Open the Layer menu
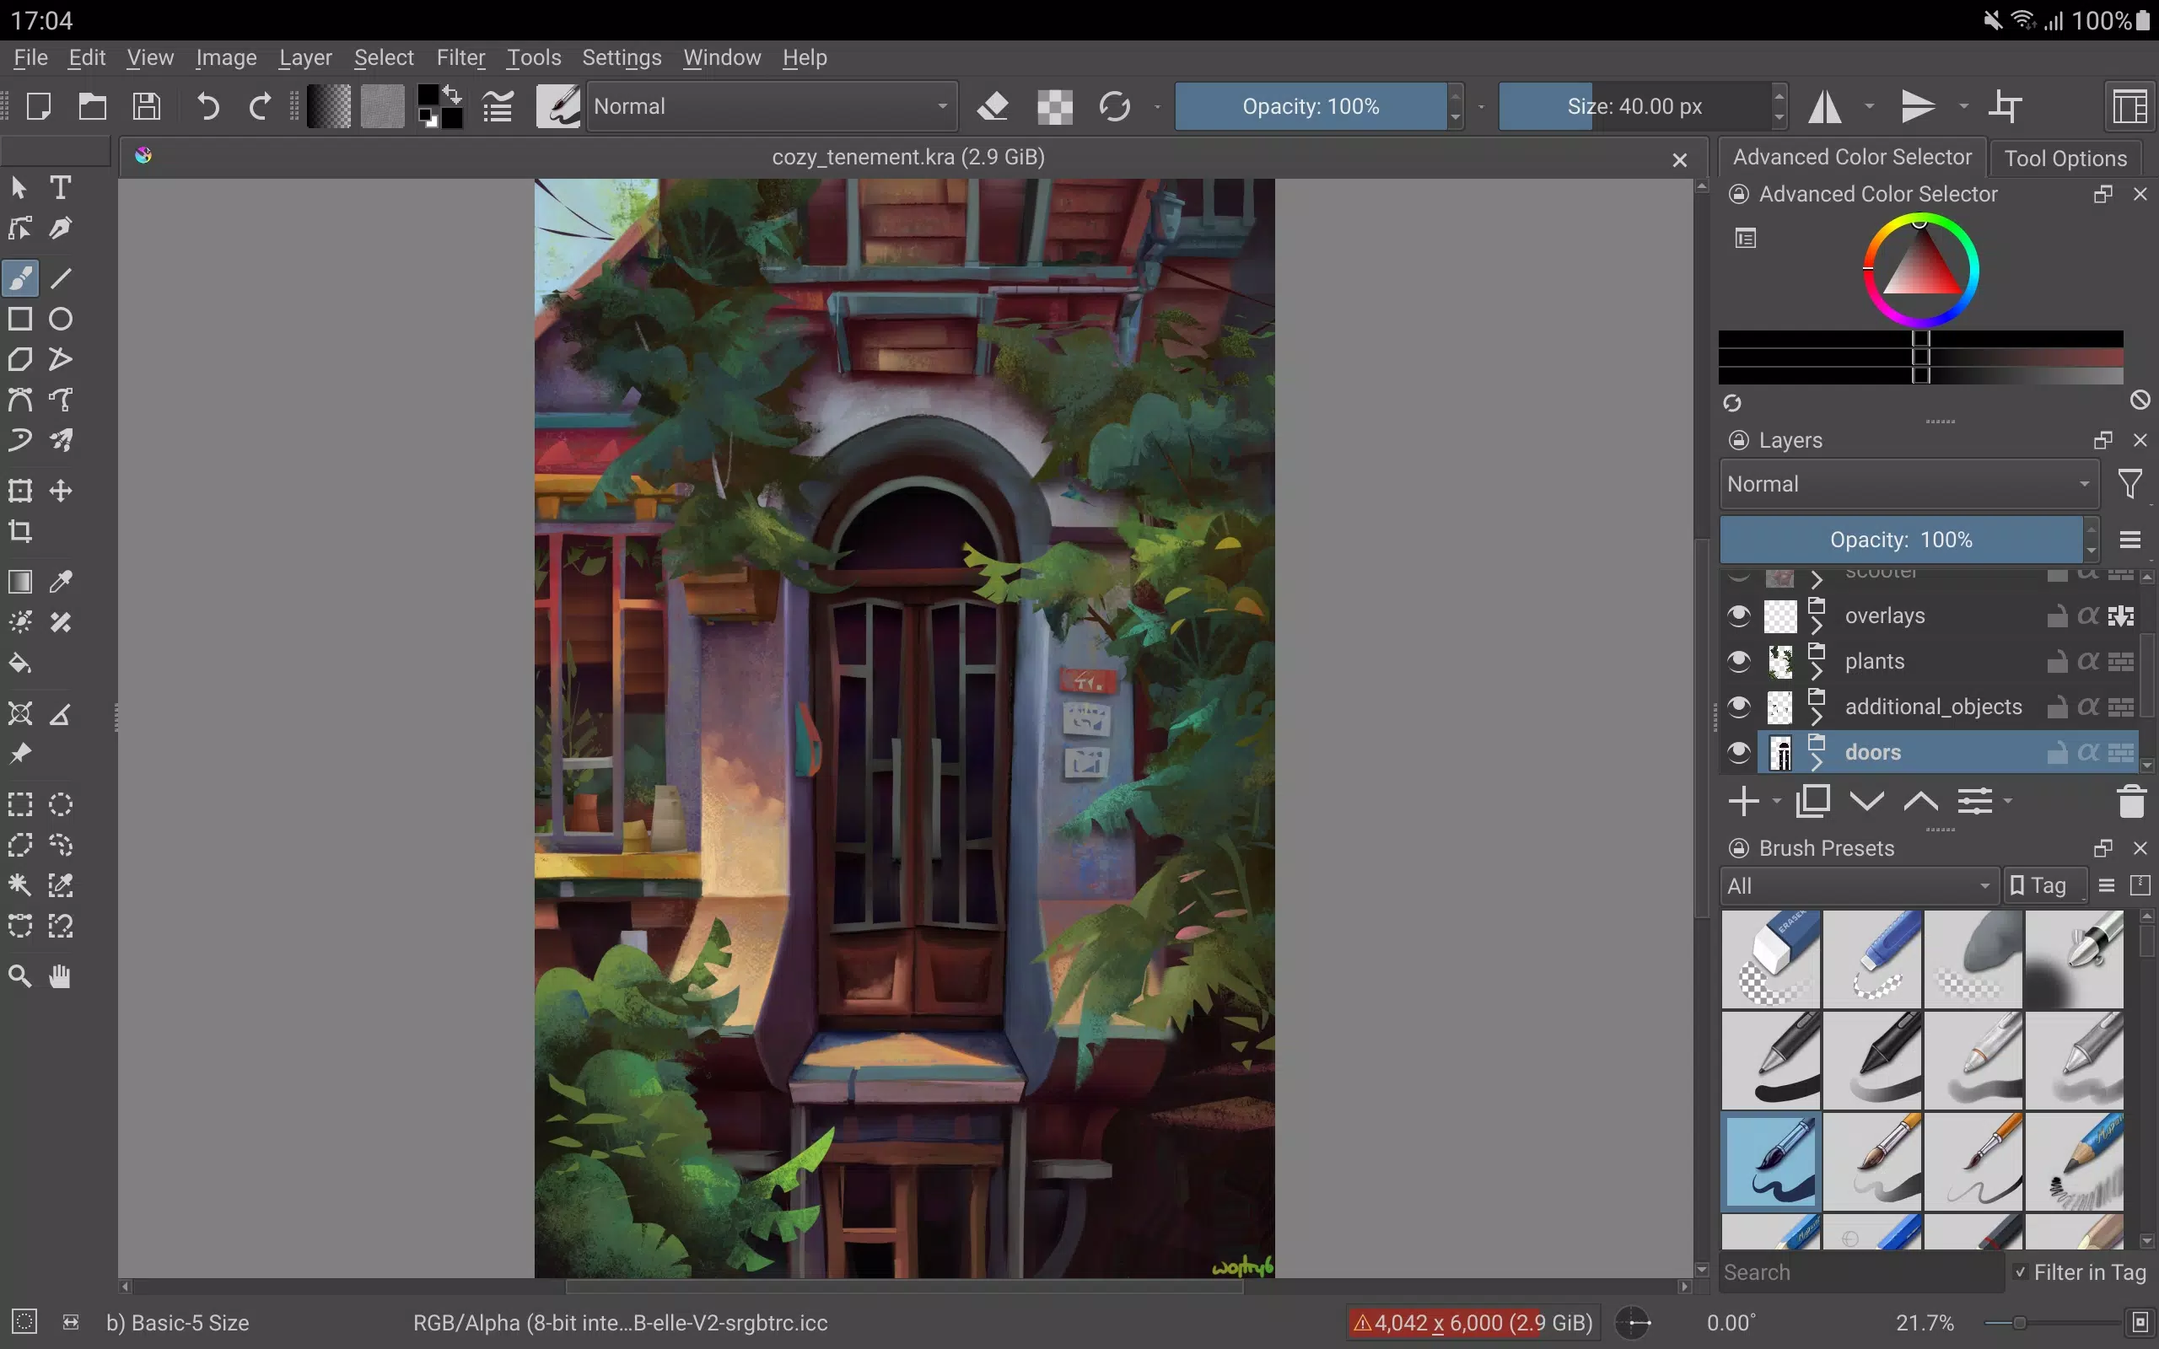This screenshot has height=1349, width=2159. [304, 57]
